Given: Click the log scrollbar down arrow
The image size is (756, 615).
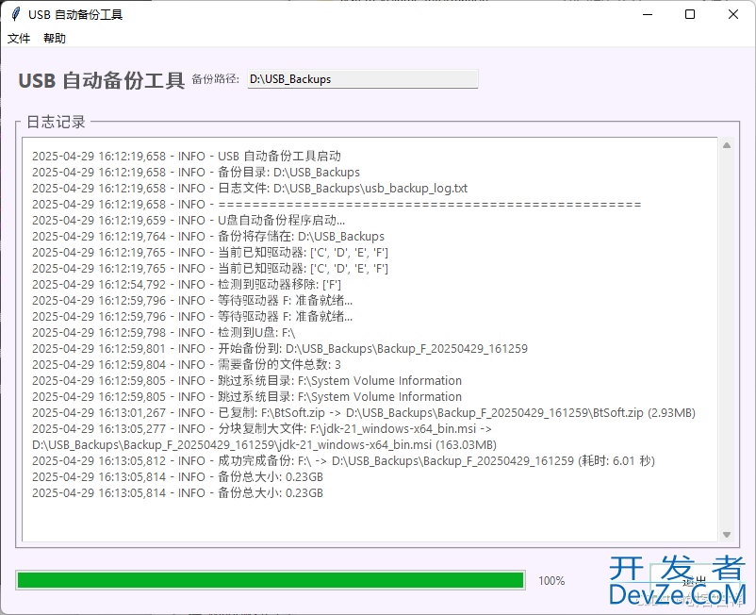Looking at the screenshot, I should [x=727, y=535].
